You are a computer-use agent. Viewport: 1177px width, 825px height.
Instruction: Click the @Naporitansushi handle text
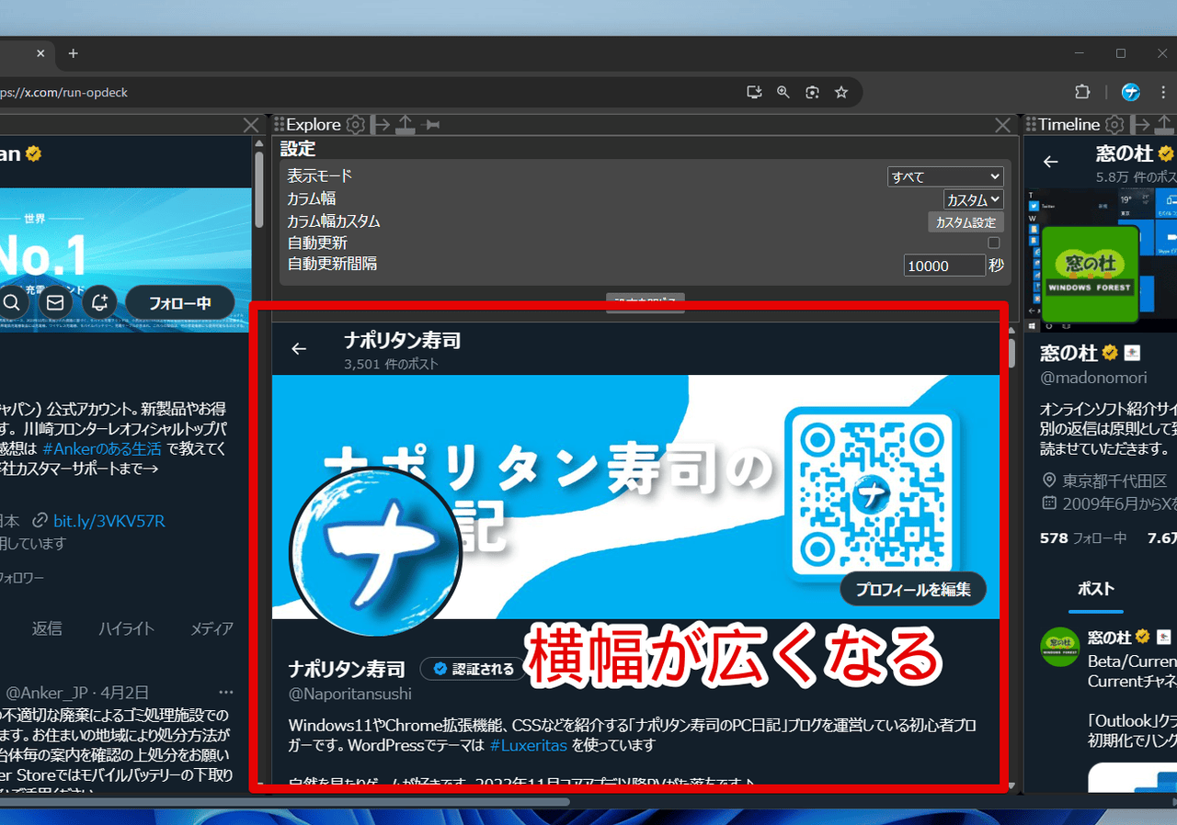coord(349,694)
